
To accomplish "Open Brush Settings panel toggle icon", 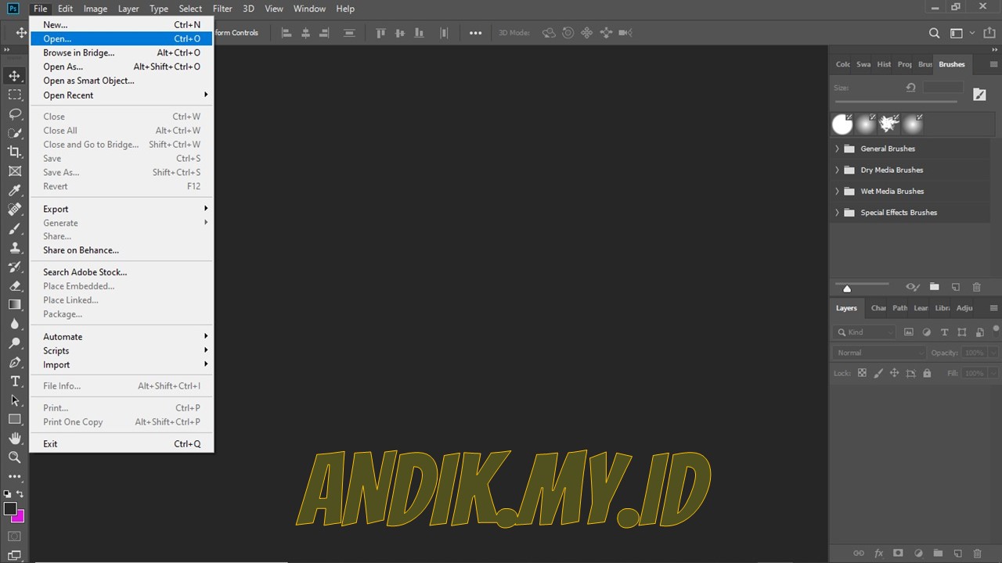I will 979,94.
